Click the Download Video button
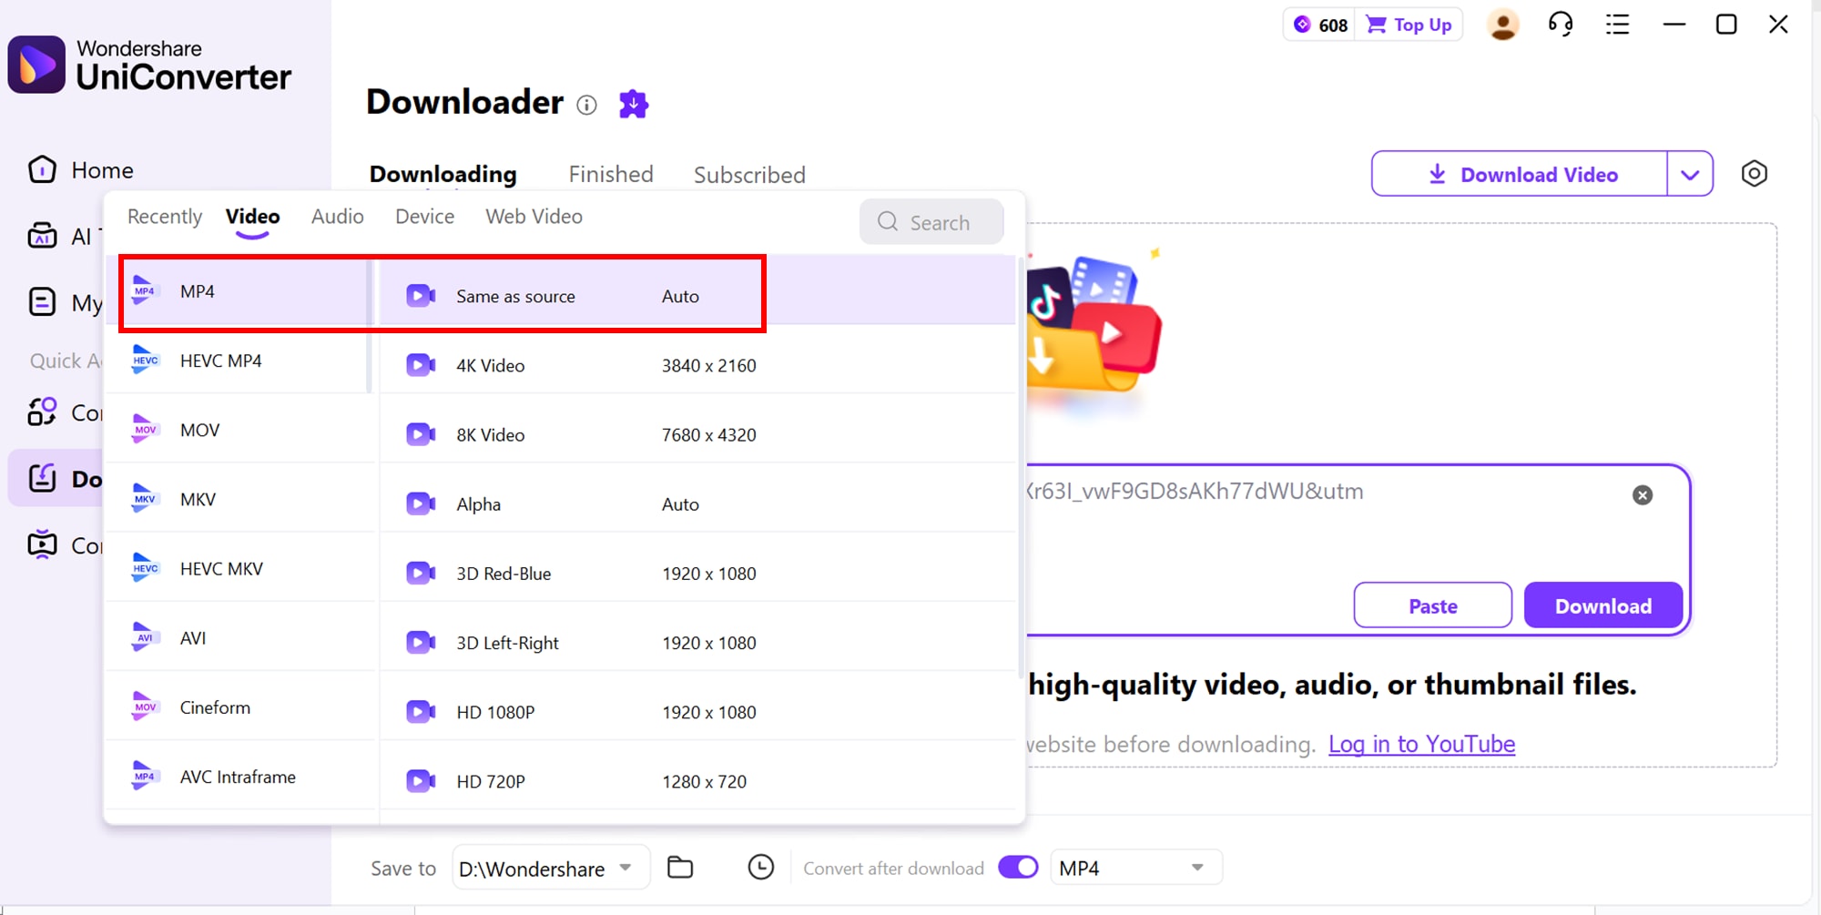1821x915 pixels. pyautogui.click(x=1520, y=174)
